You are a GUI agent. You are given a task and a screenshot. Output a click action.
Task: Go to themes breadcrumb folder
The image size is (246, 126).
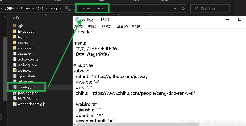pos(85,8)
